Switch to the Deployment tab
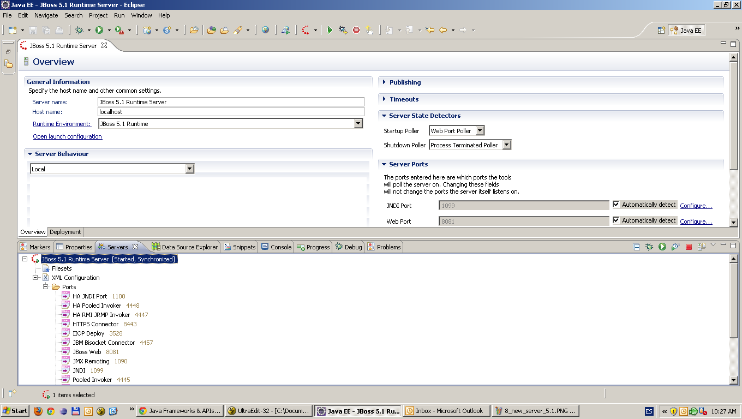Viewport: 742px width, 419px height. coord(65,231)
